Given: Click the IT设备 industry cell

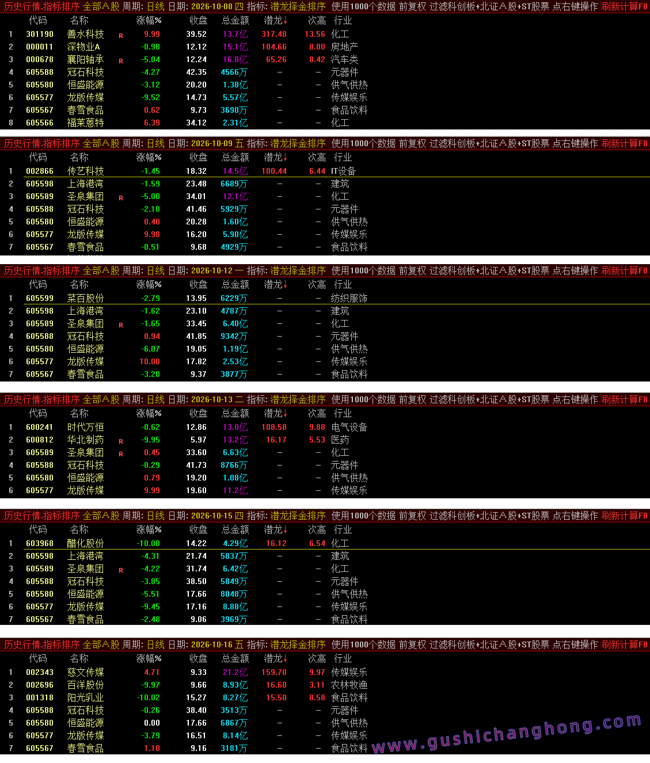Looking at the screenshot, I should pyautogui.click(x=343, y=171).
